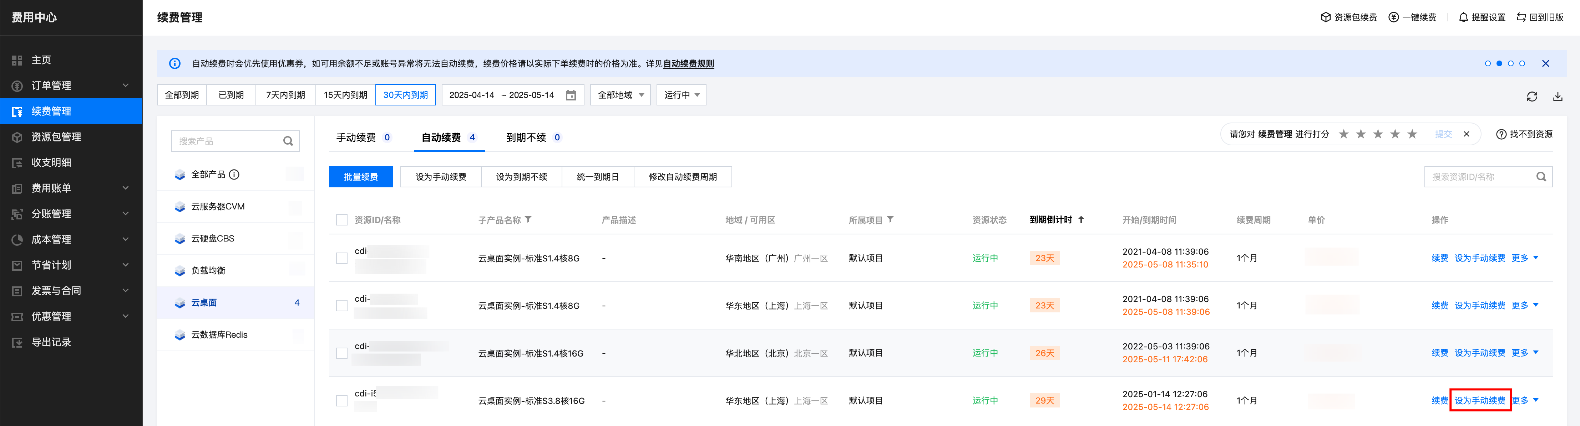
Task: Open the calendar date picker icon
Action: click(571, 95)
